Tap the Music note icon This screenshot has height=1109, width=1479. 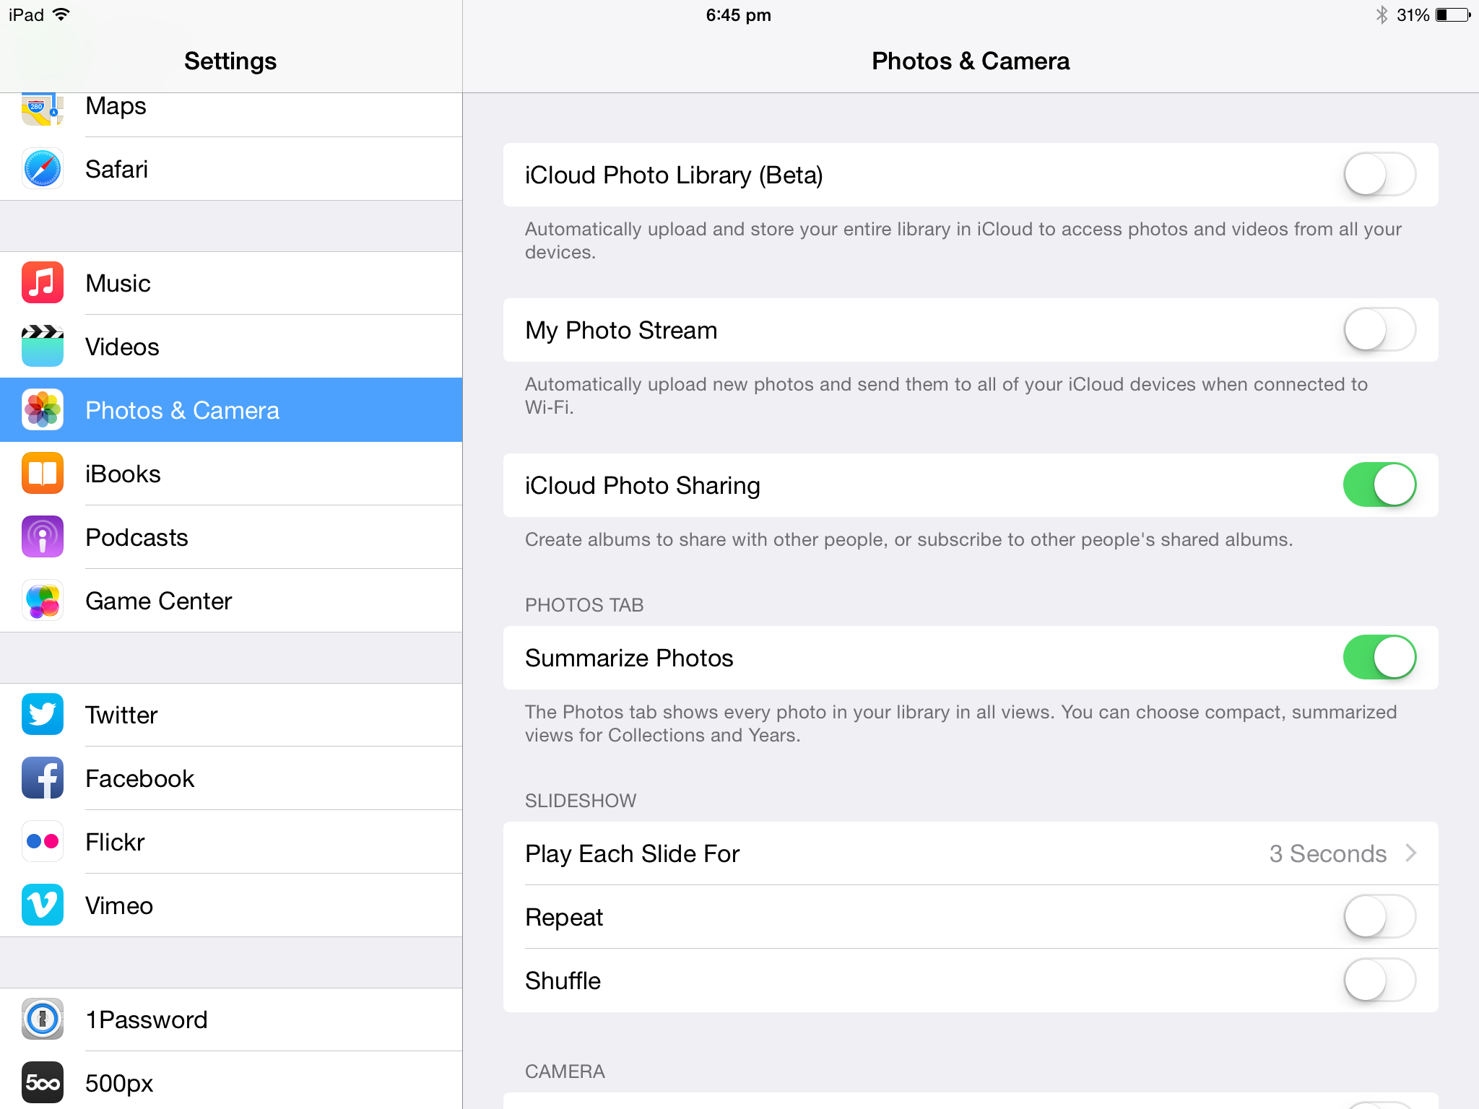(43, 283)
